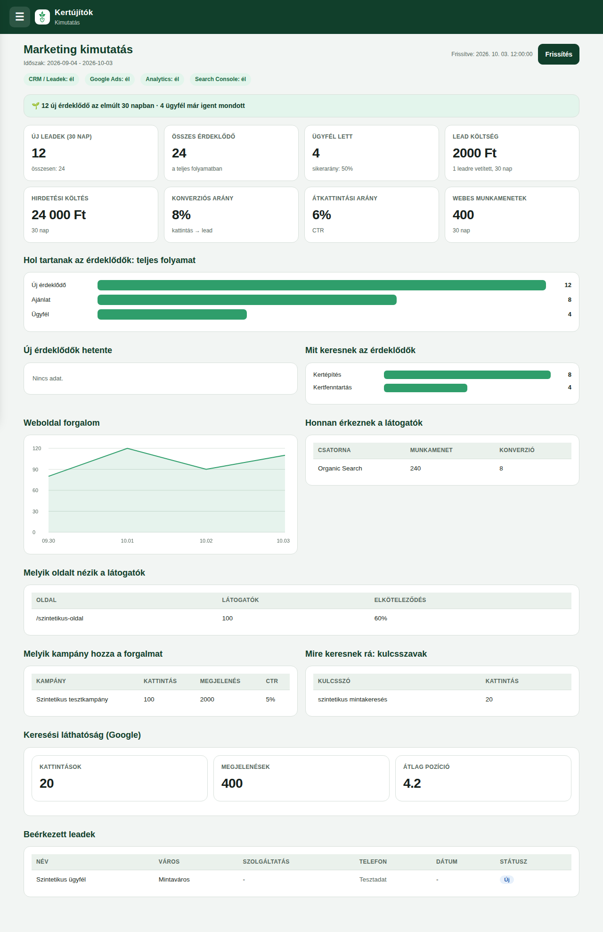Click the Webes munkamenetek card
This screenshot has height=932, width=603.
click(512, 214)
